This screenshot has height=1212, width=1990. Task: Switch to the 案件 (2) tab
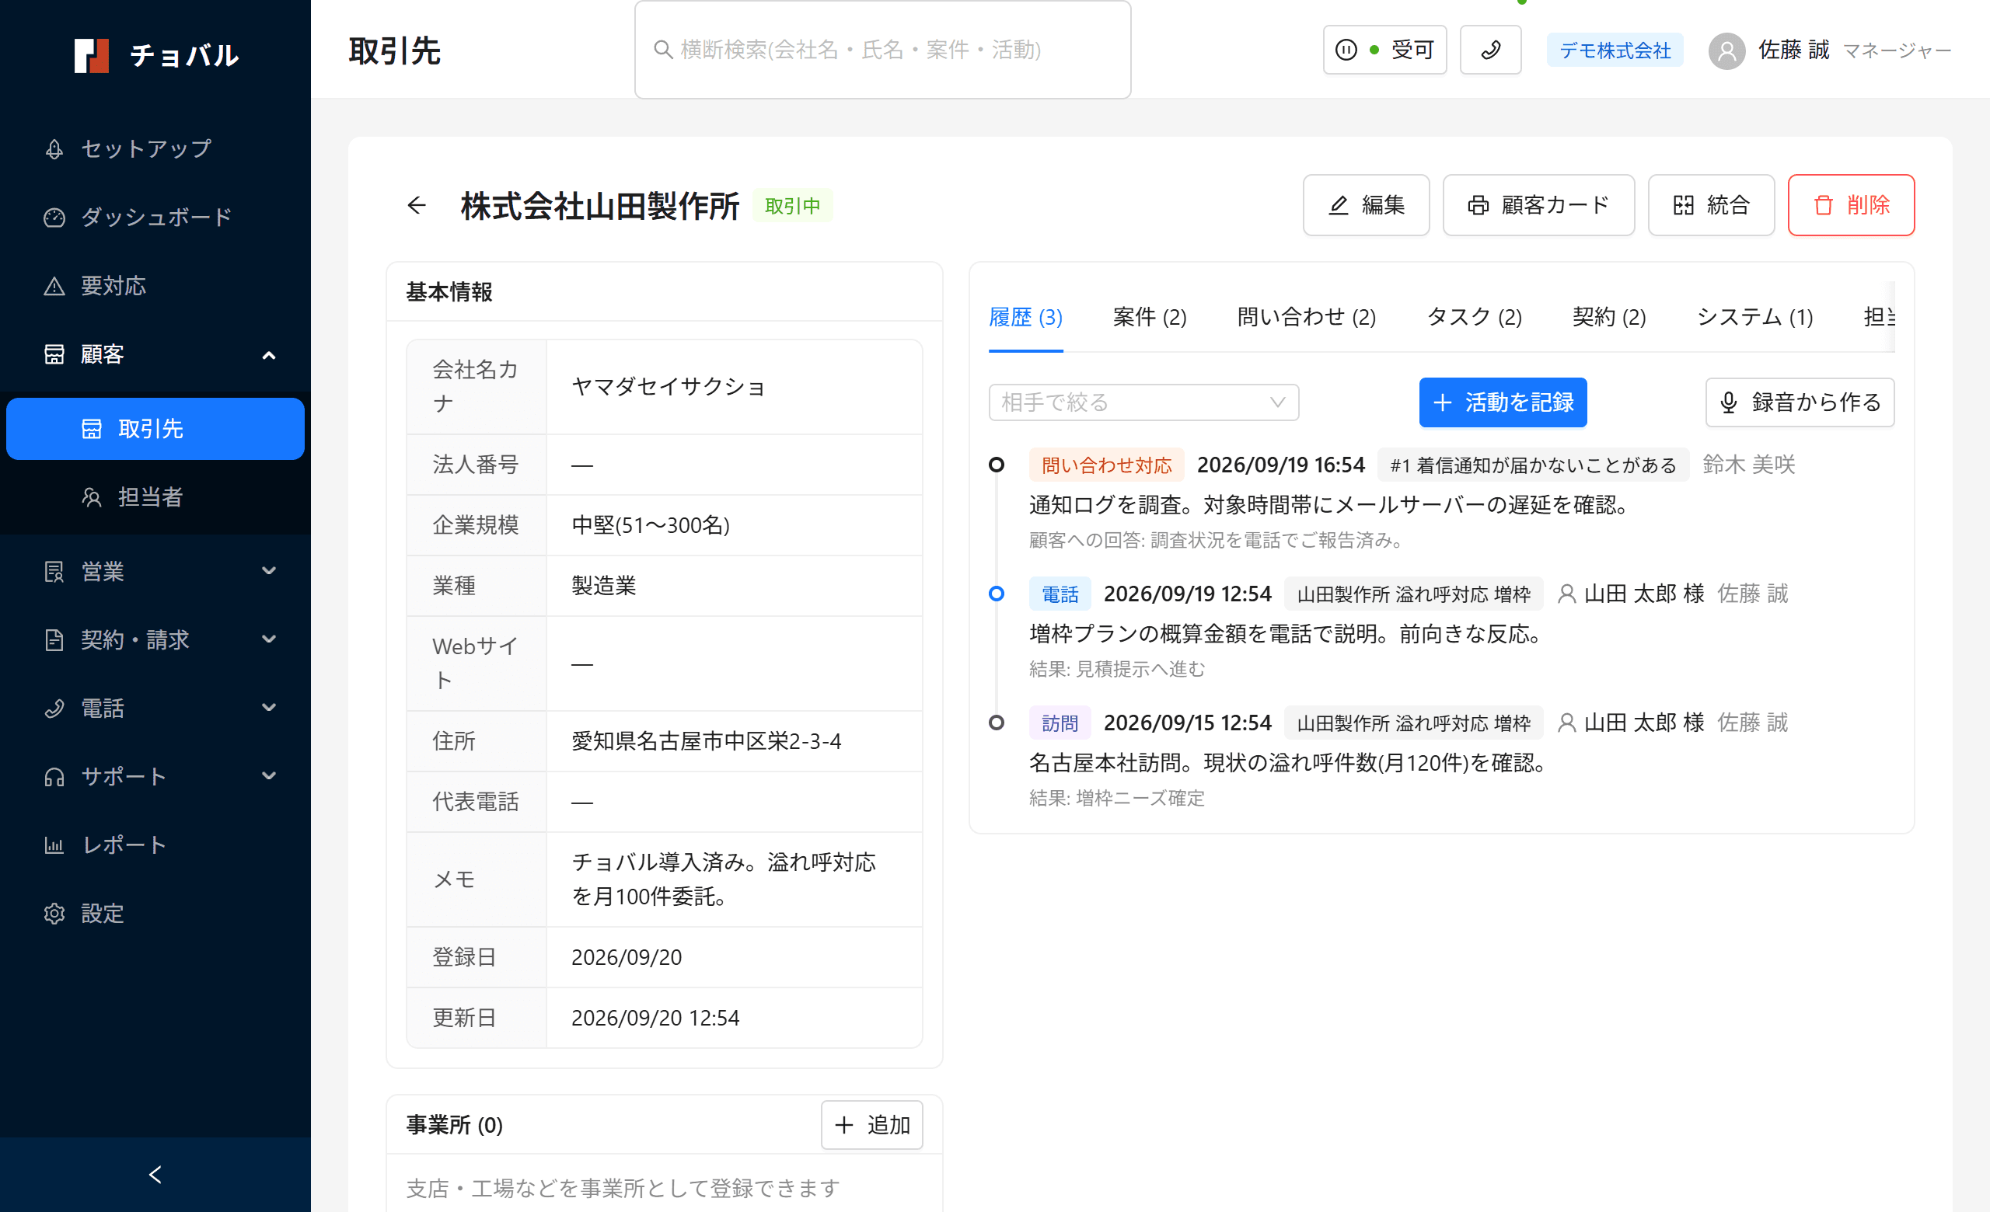point(1149,317)
